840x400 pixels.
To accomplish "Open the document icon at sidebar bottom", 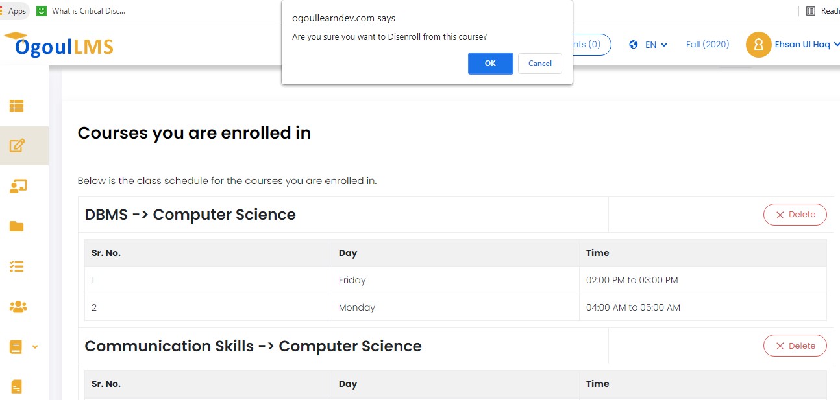I will click(17, 386).
